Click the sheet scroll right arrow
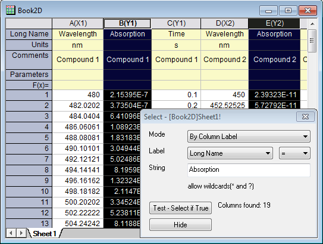Image resolution: width=323 pixels, height=244 pixels. point(21,233)
